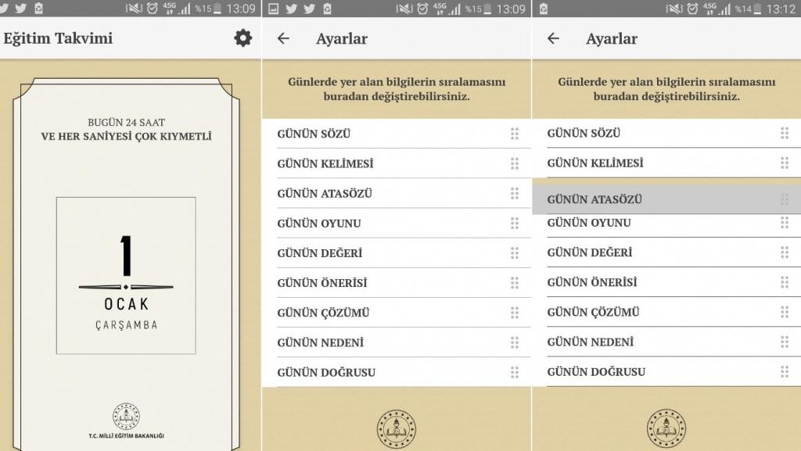This screenshot has height=451, width=801.
Task: Tap back arrow on the rightmost Ayarlar screen
Action: coord(553,38)
